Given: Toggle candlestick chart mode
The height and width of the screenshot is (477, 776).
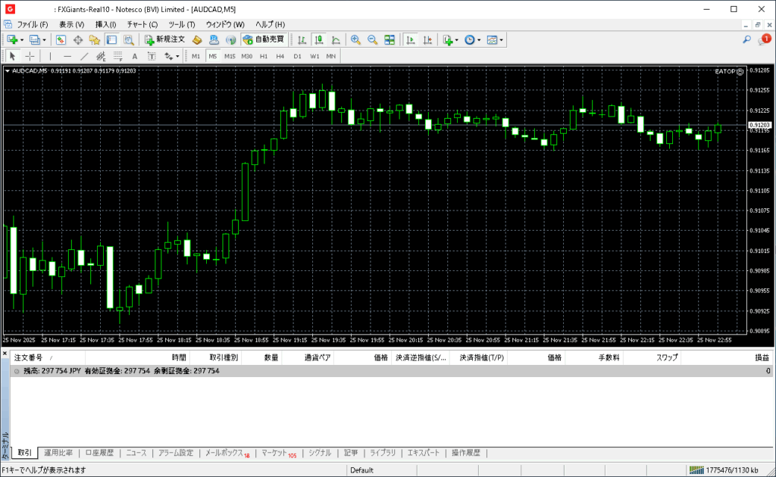Looking at the screenshot, I should [x=318, y=39].
